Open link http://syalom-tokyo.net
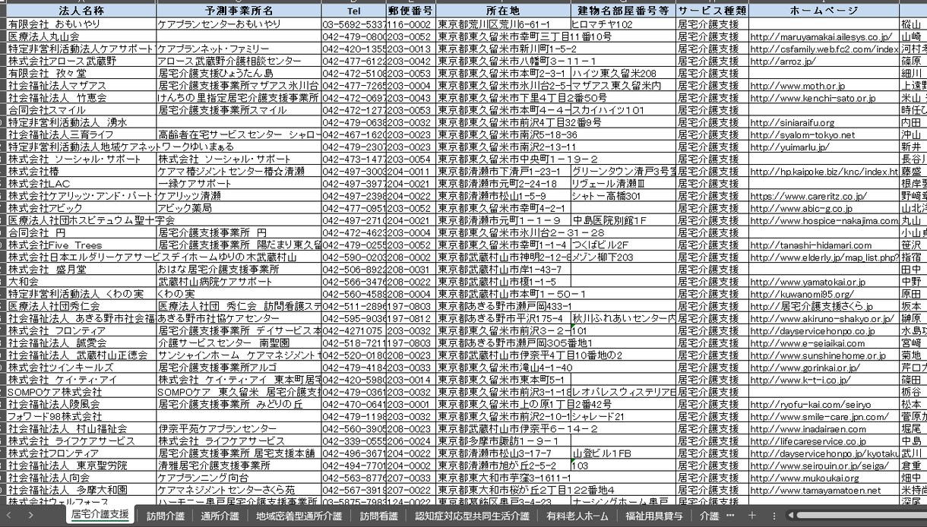Screen dimensions: 927x527 [802, 135]
